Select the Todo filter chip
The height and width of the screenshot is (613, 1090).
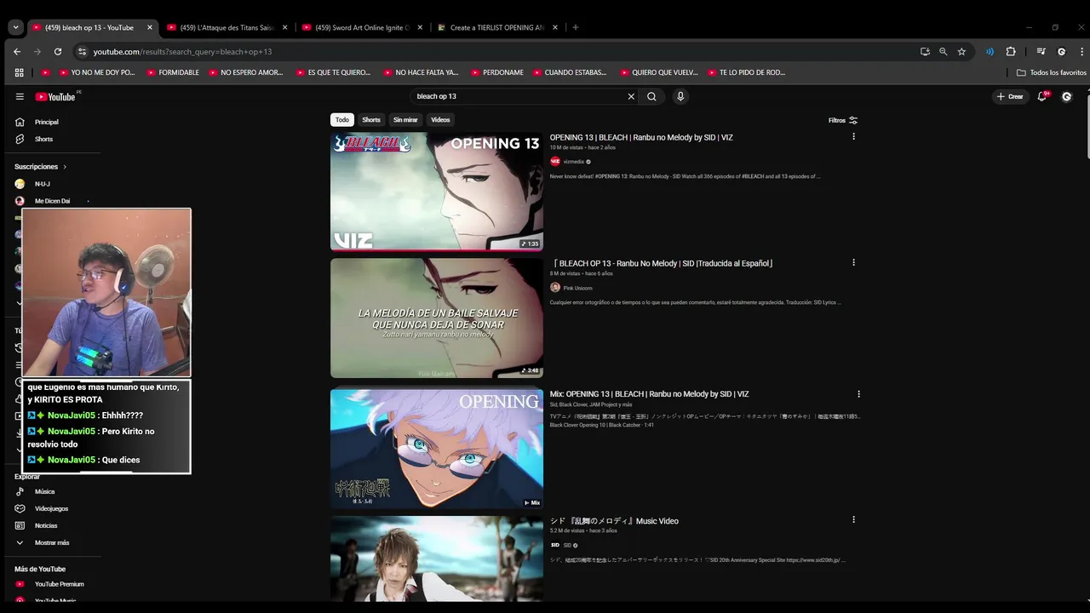342,120
